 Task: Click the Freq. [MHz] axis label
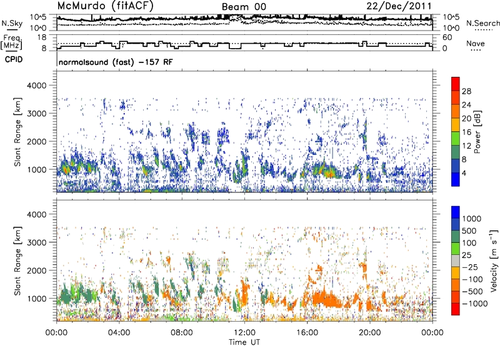12,42
